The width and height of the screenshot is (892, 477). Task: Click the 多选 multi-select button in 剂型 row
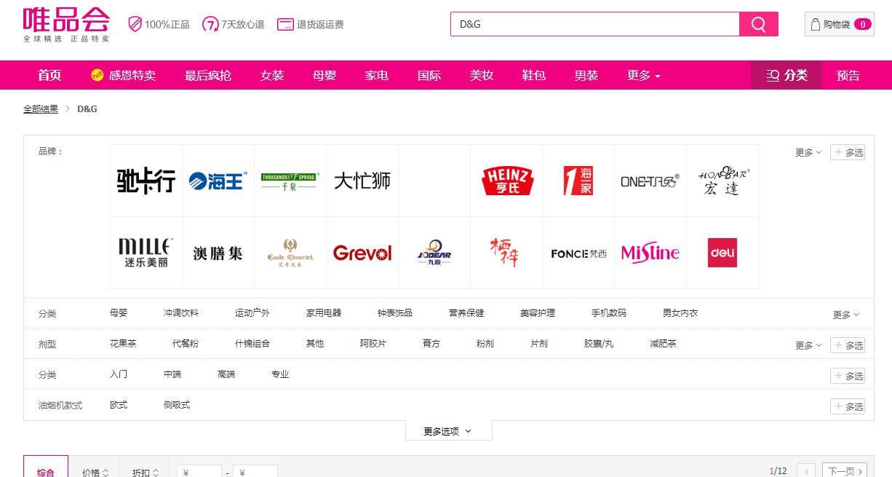coord(848,344)
